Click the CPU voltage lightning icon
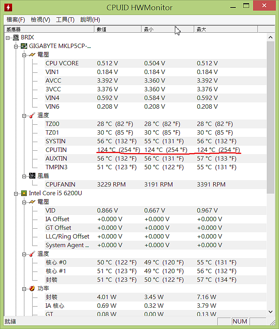 [32, 202]
